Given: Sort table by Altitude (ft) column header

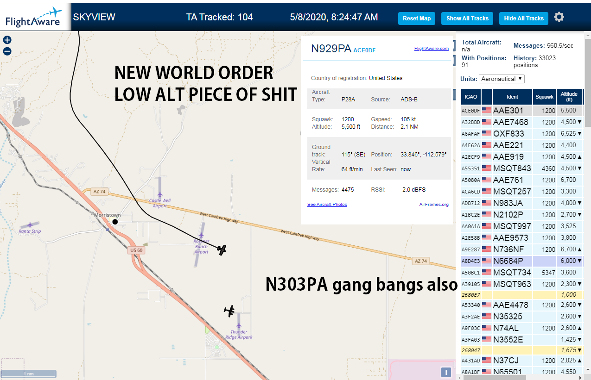Looking at the screenshot, I should coord(569,97).
